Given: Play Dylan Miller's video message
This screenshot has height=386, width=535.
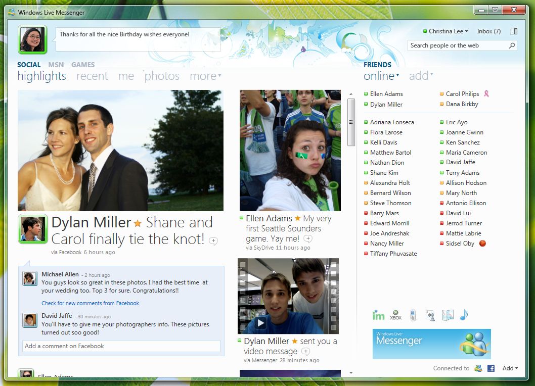Looking at the screenshot, I should coord(261,323).
